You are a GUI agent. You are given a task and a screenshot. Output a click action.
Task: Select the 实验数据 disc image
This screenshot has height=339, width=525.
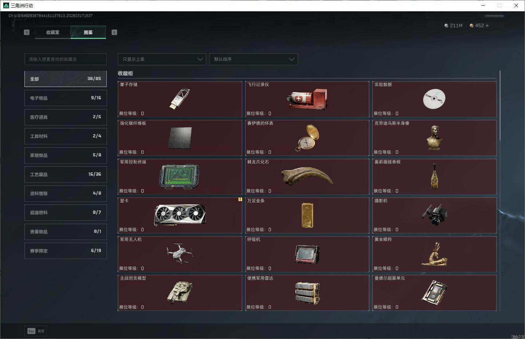tap(434, 99)
